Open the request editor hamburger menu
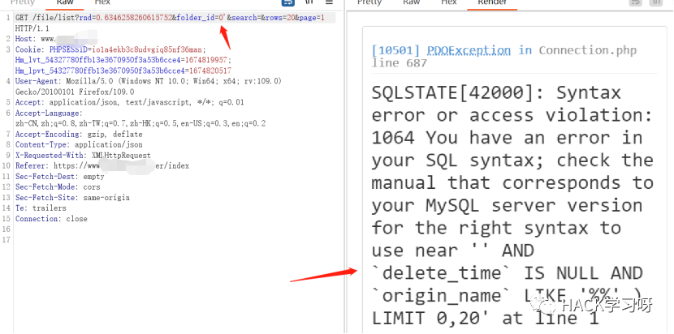The width and height of the screenshot is (674, 334). (x=329, y=2)
